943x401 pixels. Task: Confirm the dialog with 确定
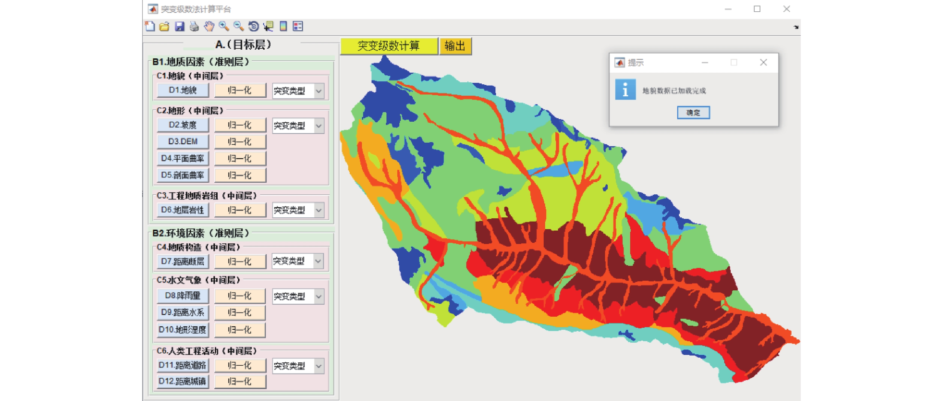tap(693, 113)
